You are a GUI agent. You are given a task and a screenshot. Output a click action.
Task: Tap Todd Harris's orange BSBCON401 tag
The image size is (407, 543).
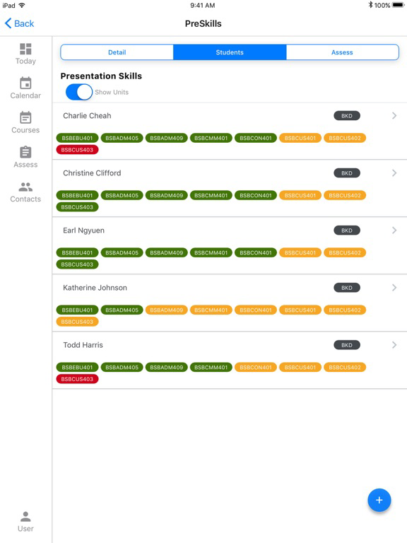[256, 368]
